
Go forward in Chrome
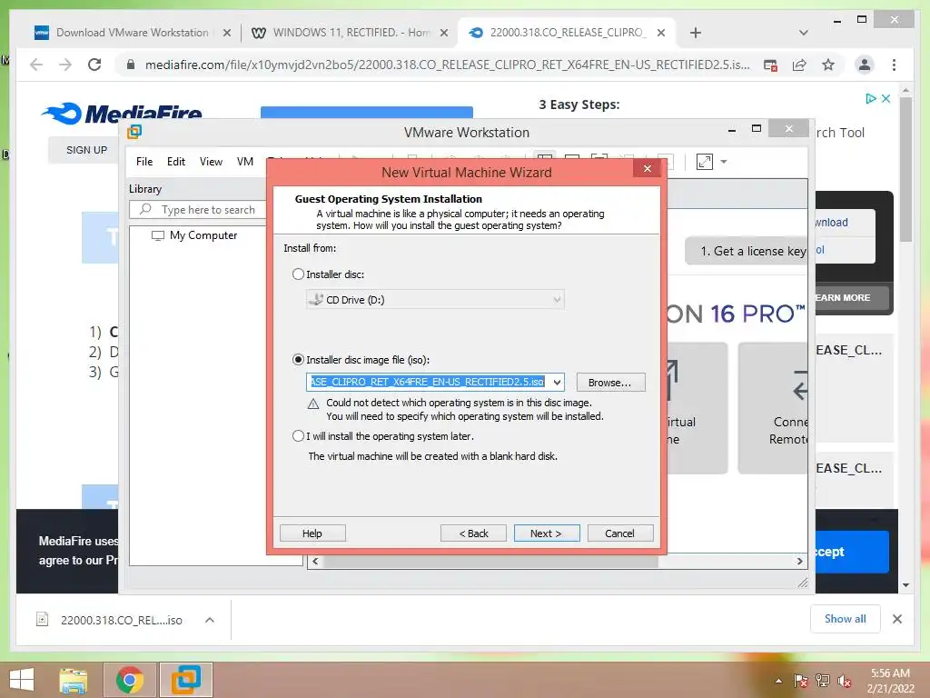65,65
